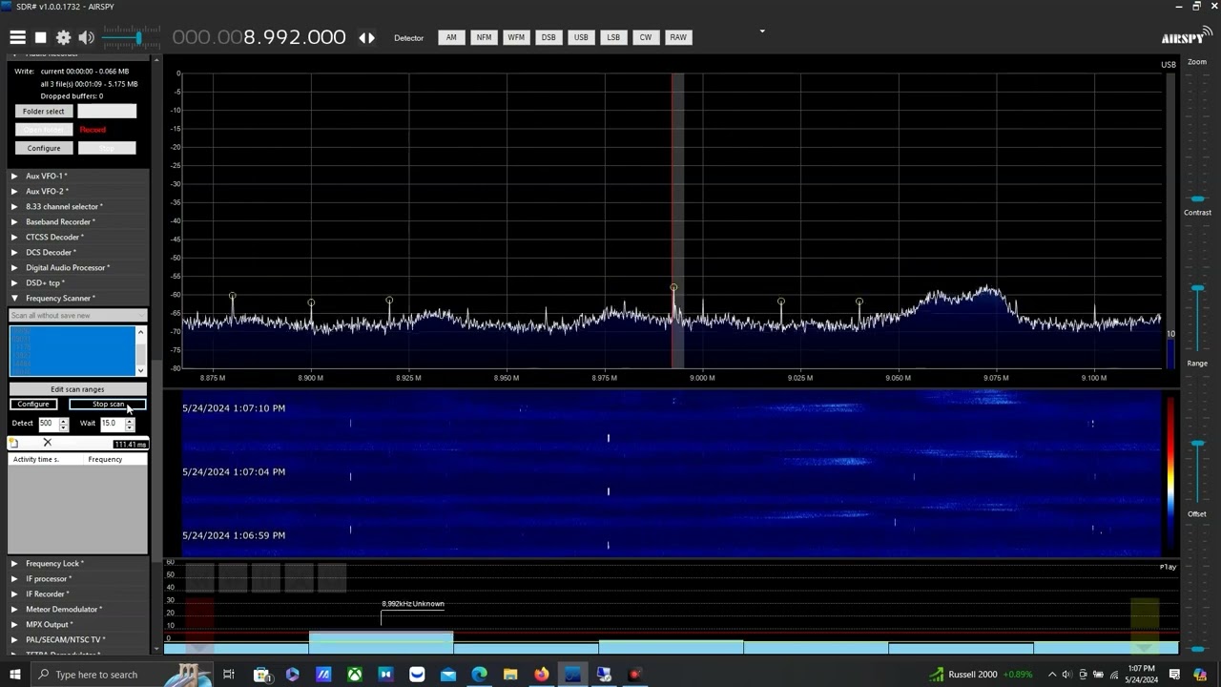The image size is (1221, 687).
Task: Click the frequency step arrows icon
Action: click(x=366, y=37)
